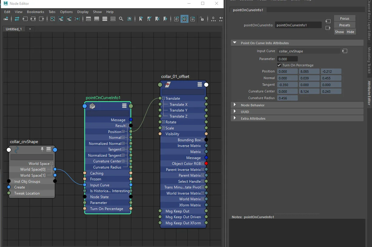
Task: Click the pointOnCurveInfo name field
Action: tap(298, 25)
